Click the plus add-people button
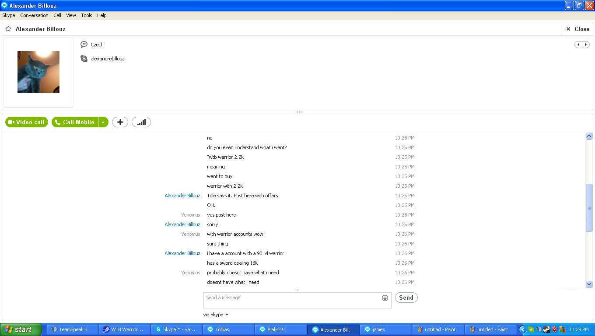The width and height of the screenshot is (595, 336). point(120,122)
